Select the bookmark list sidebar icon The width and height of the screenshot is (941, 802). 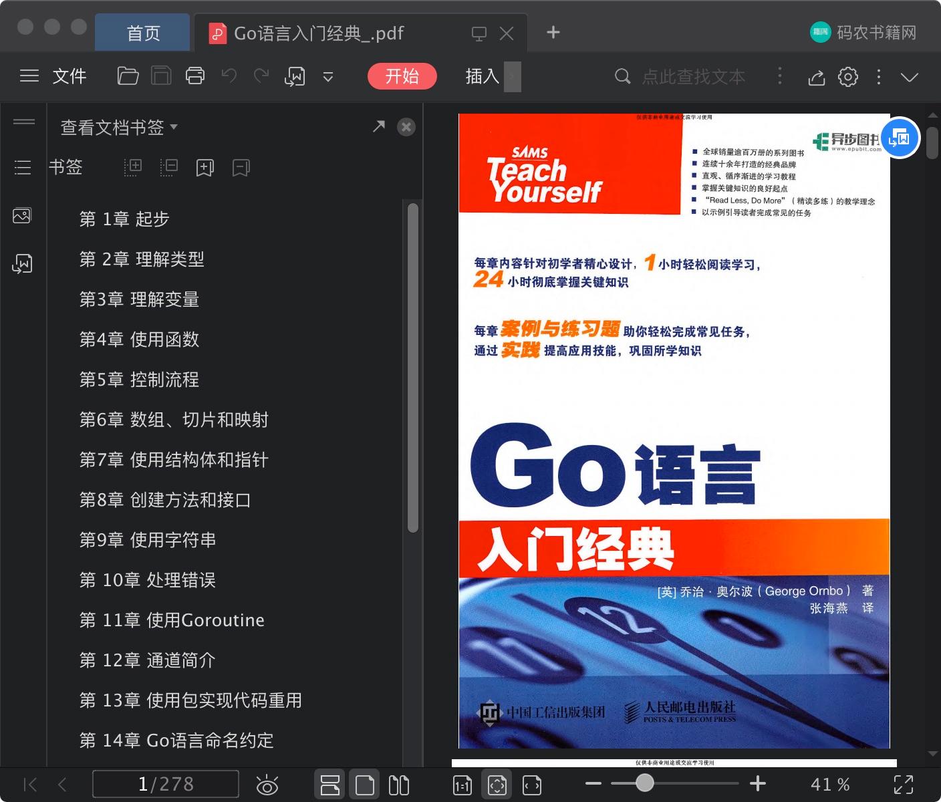(23, 167)
